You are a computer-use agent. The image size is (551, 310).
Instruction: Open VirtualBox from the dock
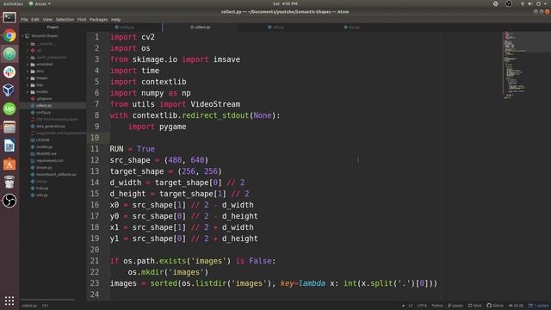click(x=9, y=90)
